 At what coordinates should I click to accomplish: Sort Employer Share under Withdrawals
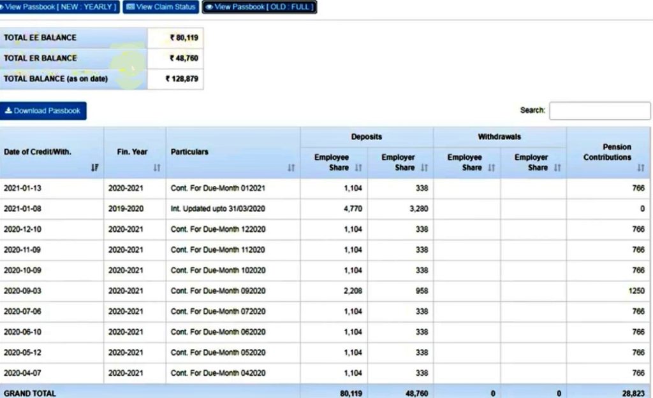(556, 167)
